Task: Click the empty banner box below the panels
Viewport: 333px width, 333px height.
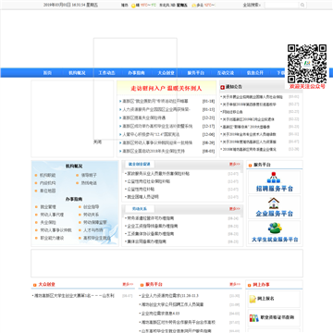Action: coord(166,264)
